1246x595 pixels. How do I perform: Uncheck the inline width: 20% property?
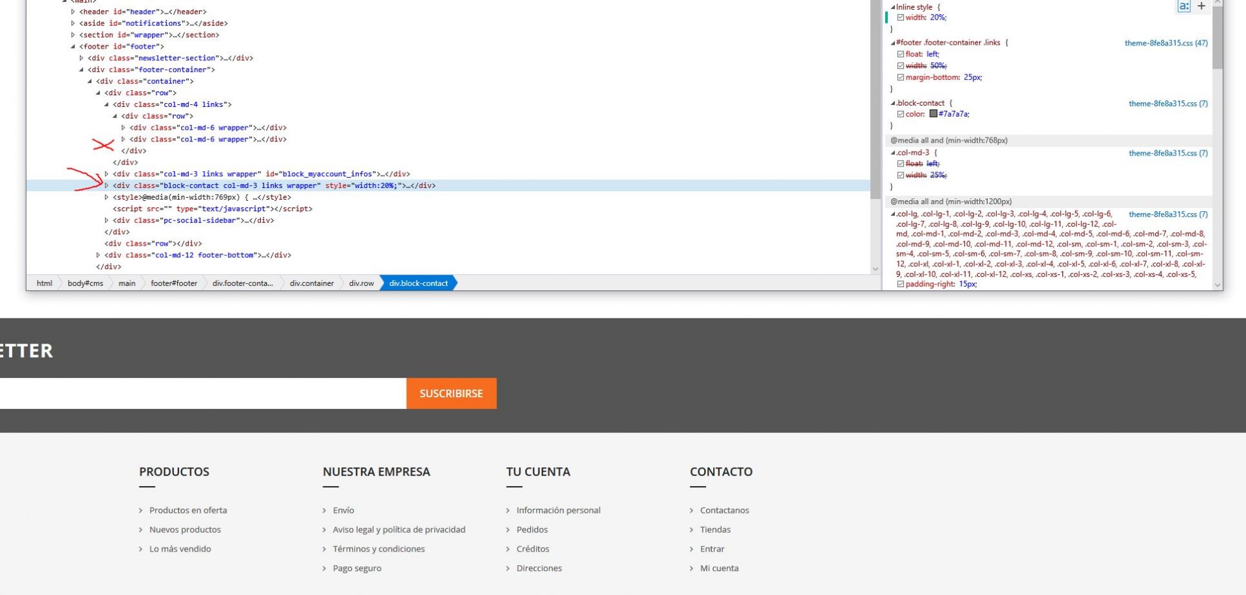[x=900, y=17]
